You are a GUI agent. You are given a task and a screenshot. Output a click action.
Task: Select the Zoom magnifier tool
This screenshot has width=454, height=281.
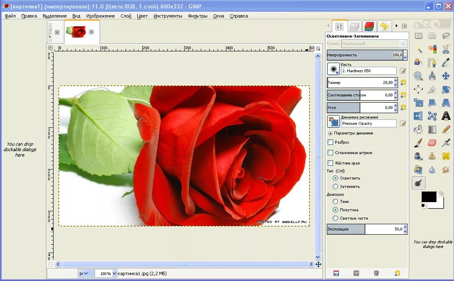(x=418, y=76)
